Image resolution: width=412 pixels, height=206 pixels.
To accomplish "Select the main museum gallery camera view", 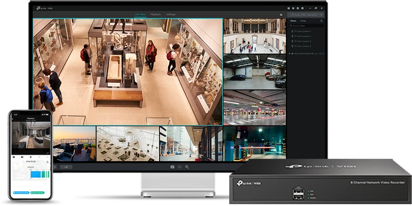I will pos(128,72).
